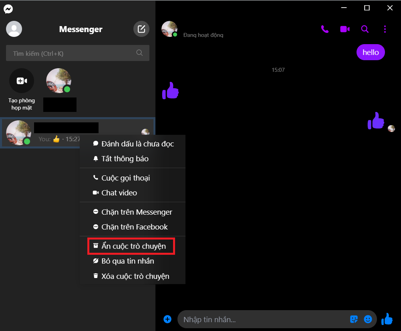The image size is (401, 331).
Task: Minimize the Messenger window
Action: [344, 8]
